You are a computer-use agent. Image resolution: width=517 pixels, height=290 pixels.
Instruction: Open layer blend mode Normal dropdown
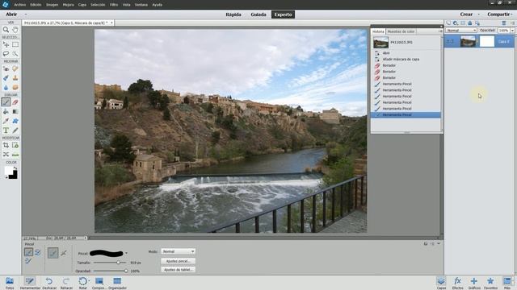pos(461,31)
